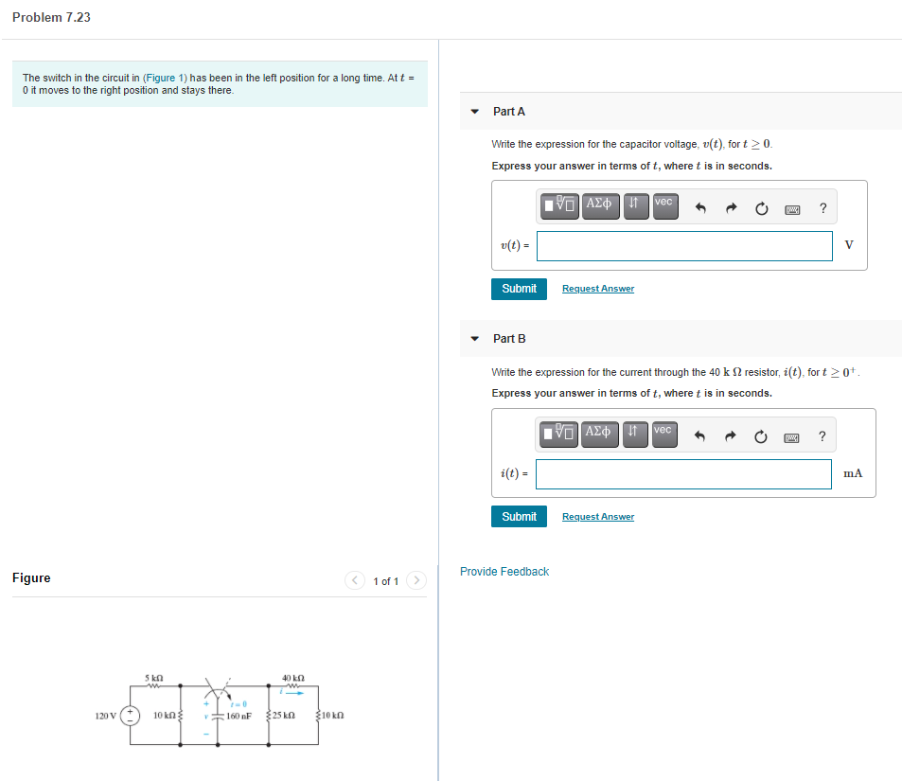
Task: Expand the equation templates in Part B
Action: 558,435
